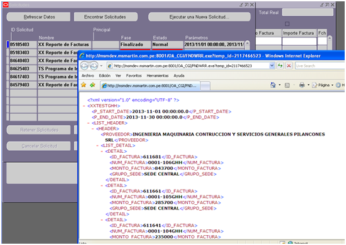This screenshot has height=245, width=346.
Task: Click the P_START_DATE value 2013-11-01
Action: coord(160,111)
